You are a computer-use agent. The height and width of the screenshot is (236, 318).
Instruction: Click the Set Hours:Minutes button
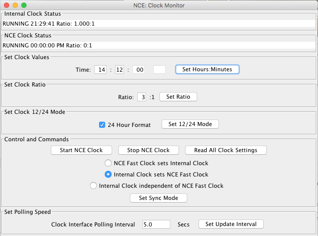(207, 70)
